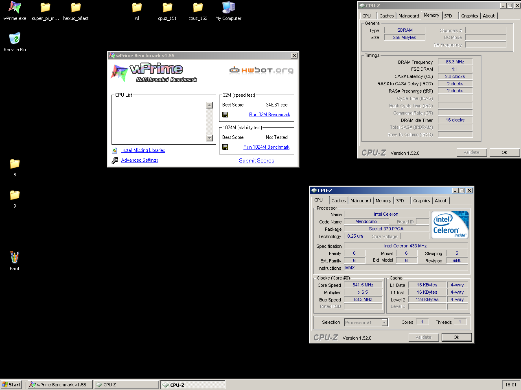Click the hwbot.org logo in wPrime
Image resolution: width=521 pixels, height=390 pixels.
(x=261, y=70)
